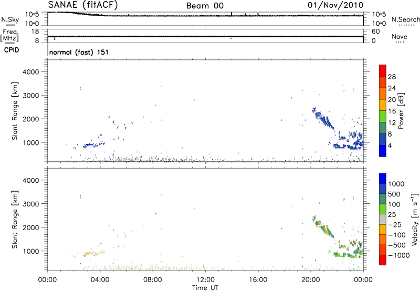The height and width of the screenshot is (291, 420).
Task: Click the 08:00 time axis label
Action: (x=153, y=280)
